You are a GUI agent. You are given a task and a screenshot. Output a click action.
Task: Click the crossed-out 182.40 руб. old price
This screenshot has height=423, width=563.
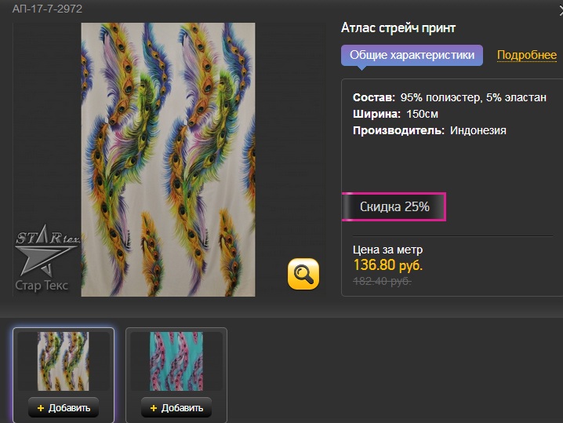click(x=382, y=281)
